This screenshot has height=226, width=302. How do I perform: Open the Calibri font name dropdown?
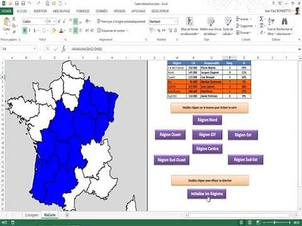pos(45,21)
